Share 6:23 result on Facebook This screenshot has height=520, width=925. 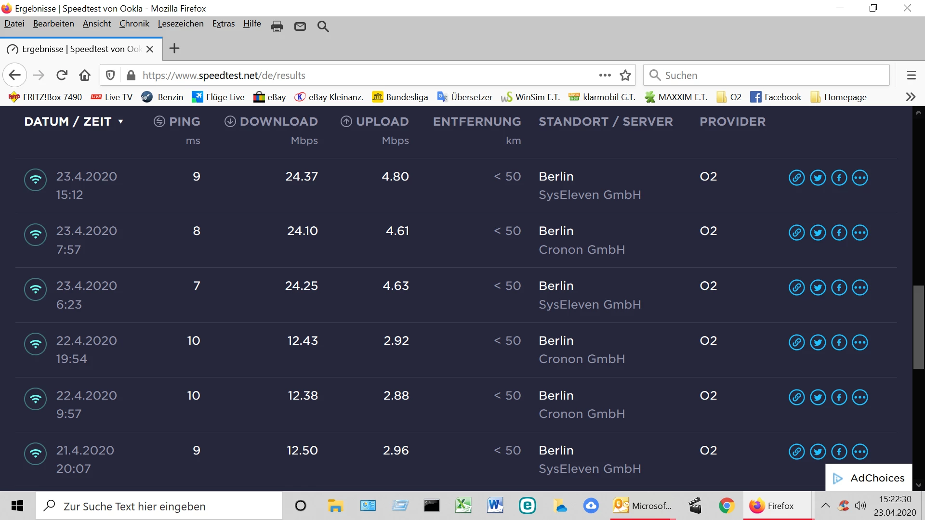pos(839,287)
